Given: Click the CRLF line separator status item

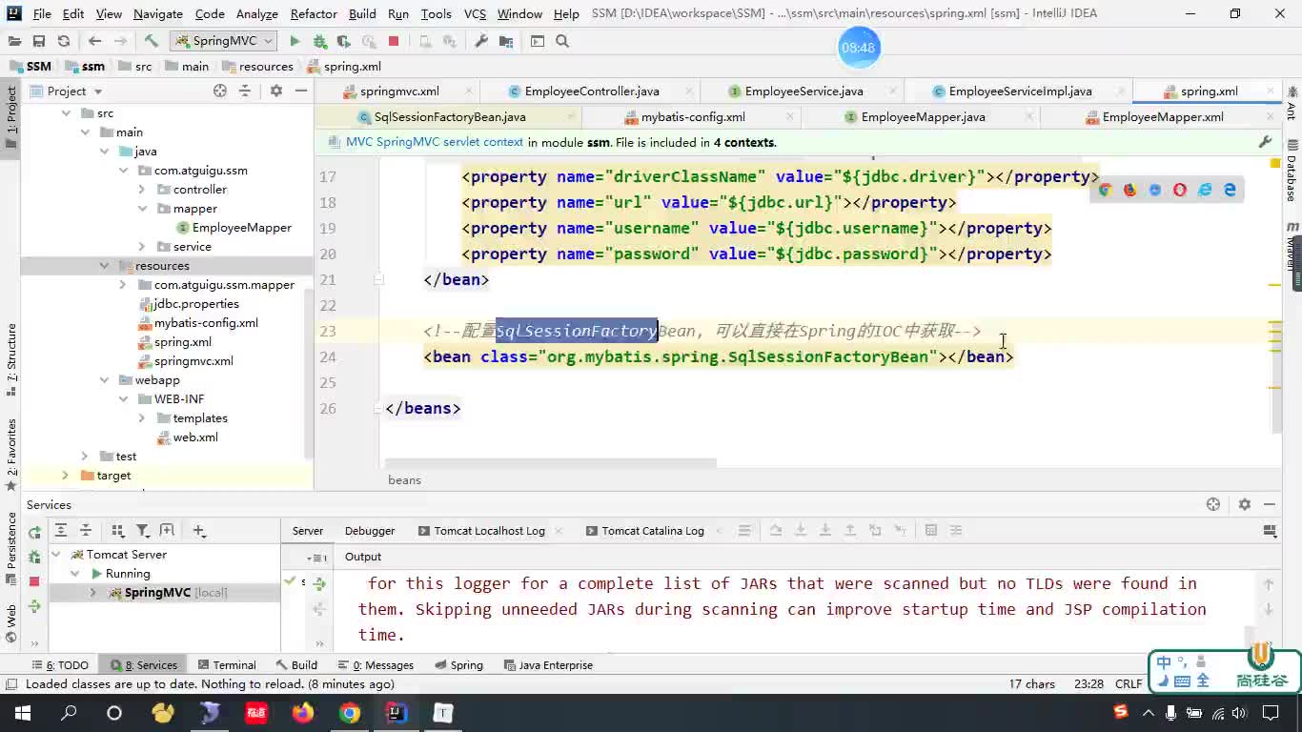Looking at the screenshot, I should pyautogui.click(x=1129, y=684).
